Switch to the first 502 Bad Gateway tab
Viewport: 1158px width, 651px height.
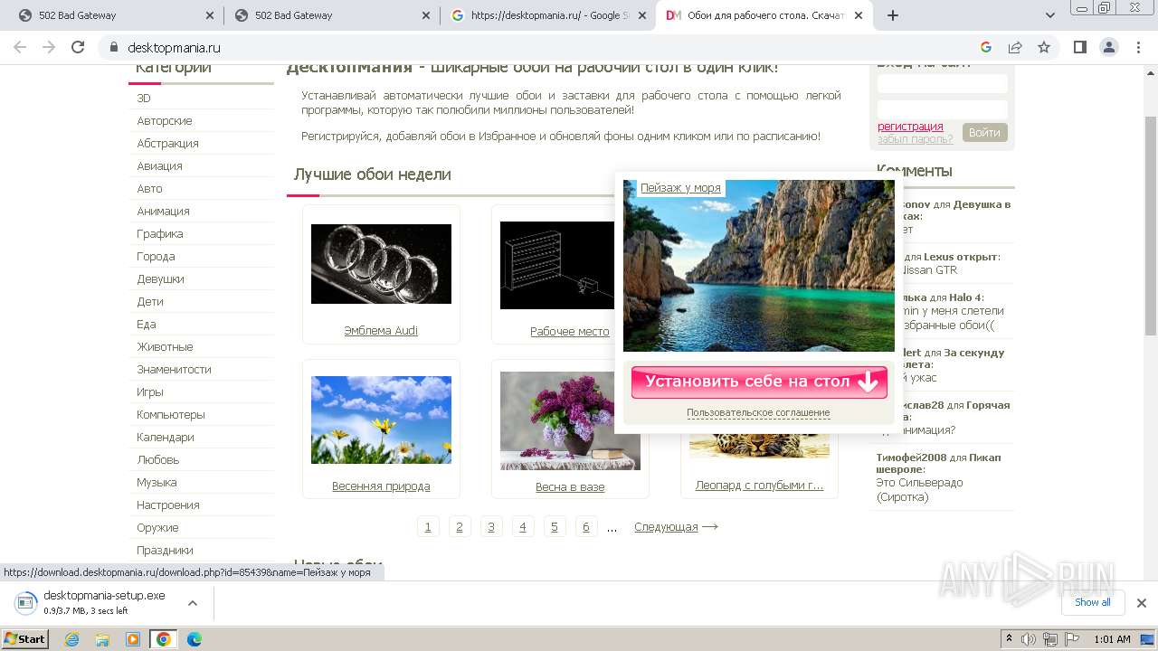coord(111,15)
